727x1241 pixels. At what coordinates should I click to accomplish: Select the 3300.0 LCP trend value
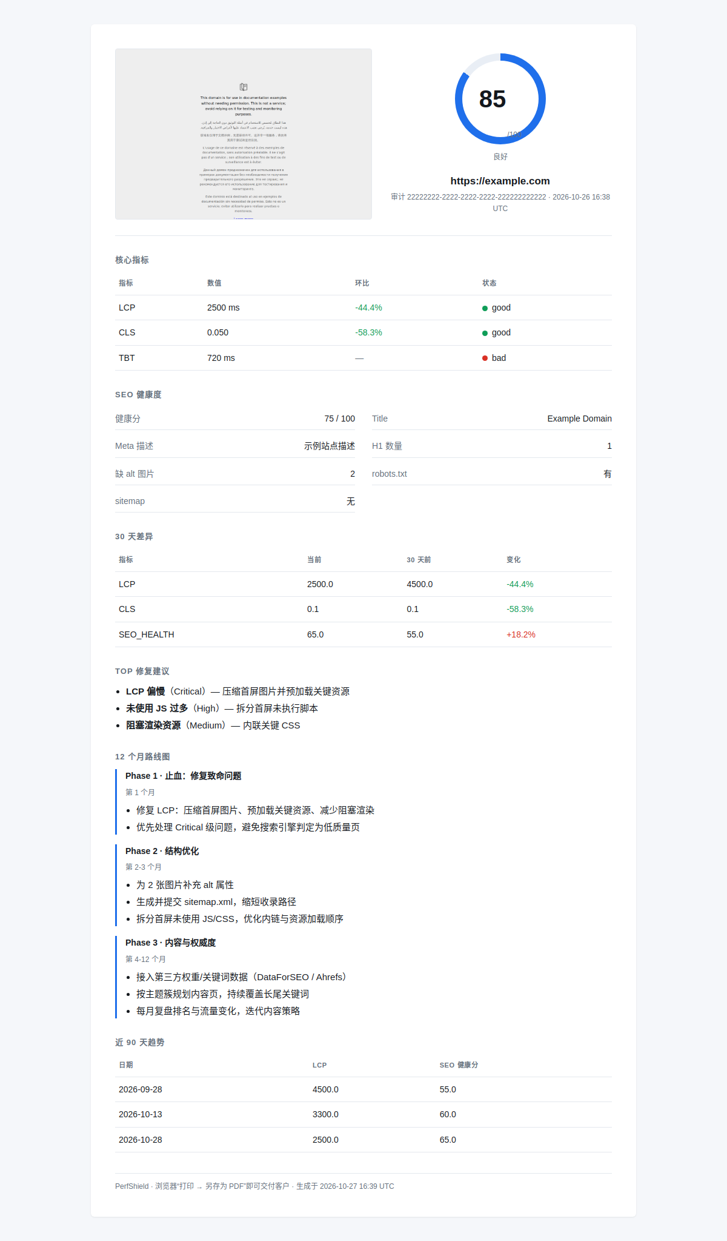(326, 1114)
